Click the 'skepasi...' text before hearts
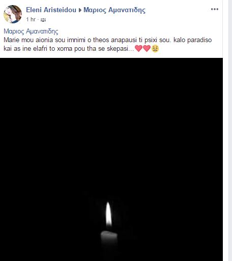 click(x=120, y=49)
